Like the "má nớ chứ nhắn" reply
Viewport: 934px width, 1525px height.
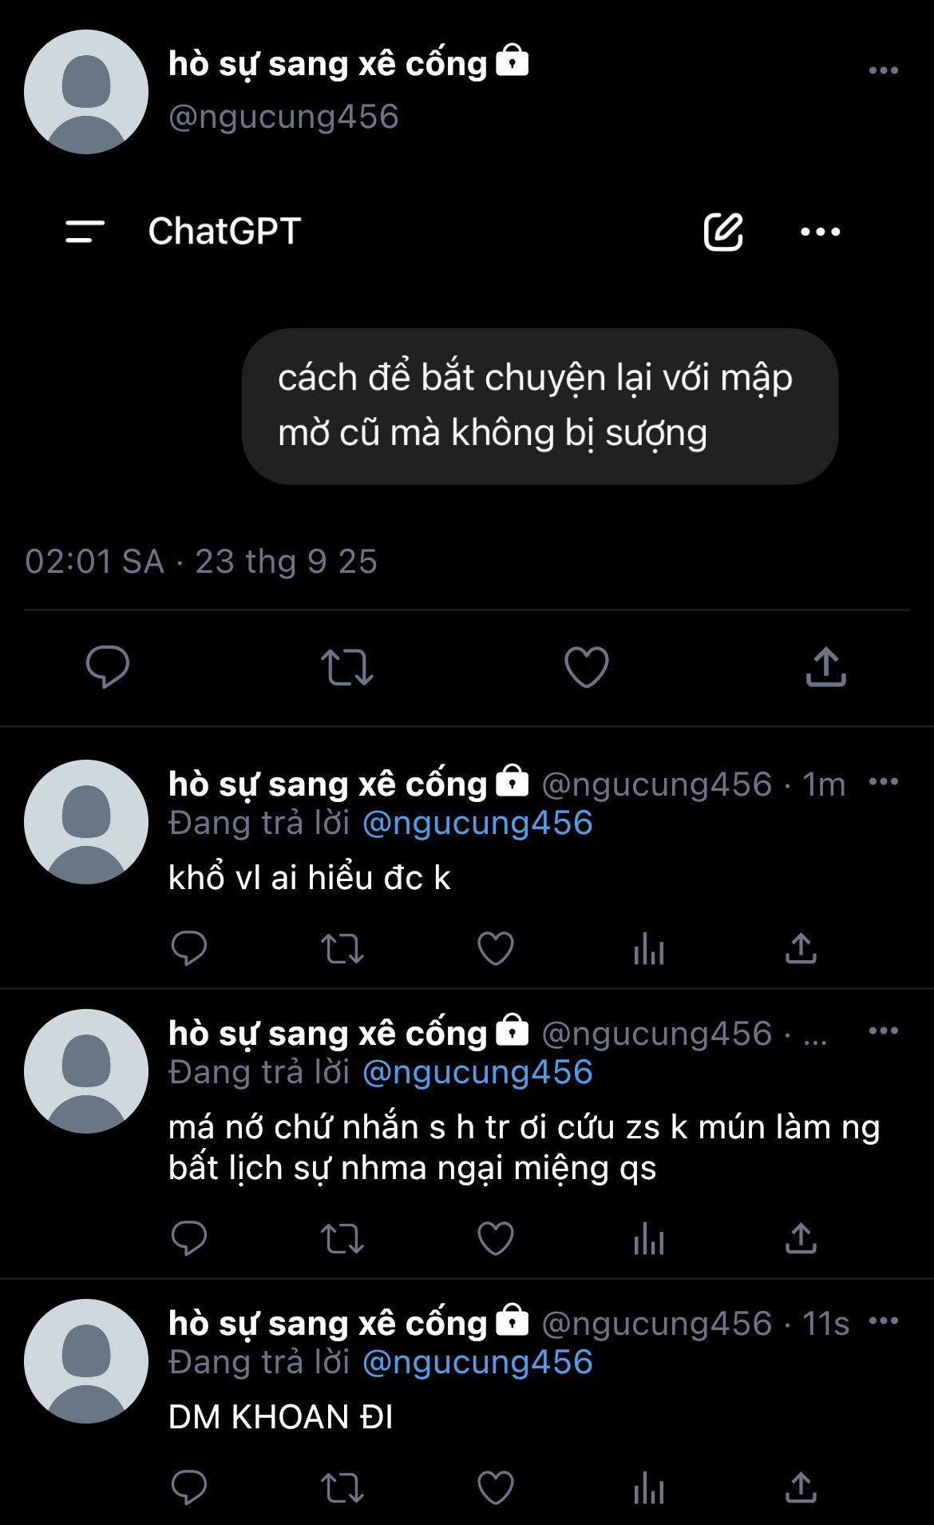pos(495,1239)
